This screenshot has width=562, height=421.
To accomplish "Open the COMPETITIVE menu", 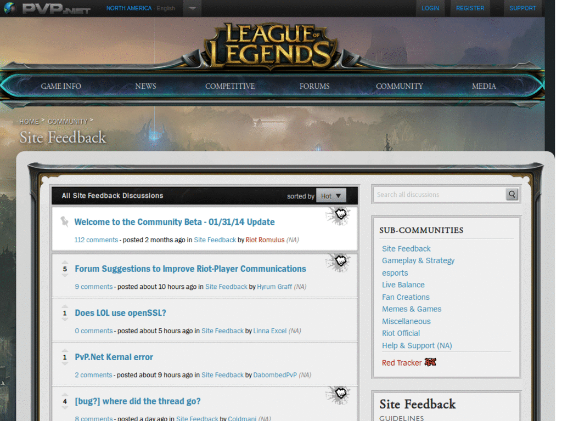I will tap(230, 86).
